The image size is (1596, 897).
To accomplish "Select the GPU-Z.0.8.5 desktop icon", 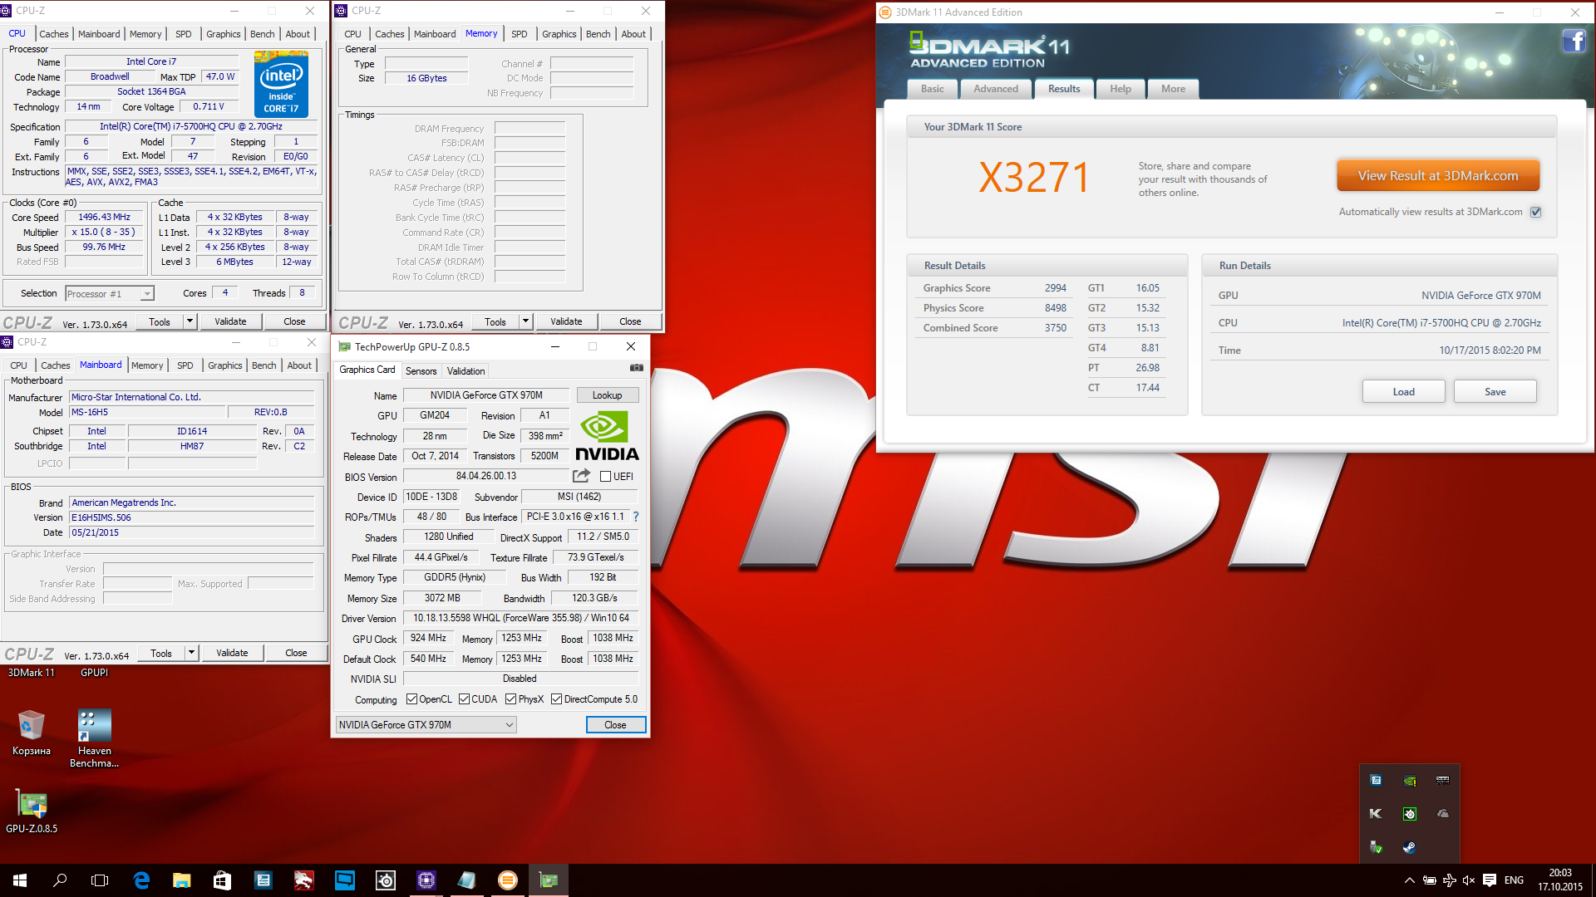I will (x=32, y=811).
